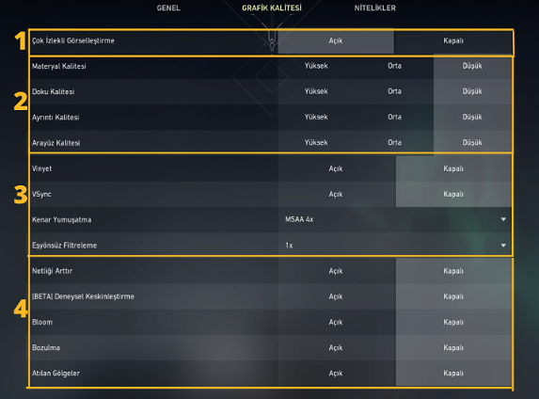Turn on Vinyet with Açık
Viewport: 539px width, 399px height.
pyautogui.click(x=336, y=168)
